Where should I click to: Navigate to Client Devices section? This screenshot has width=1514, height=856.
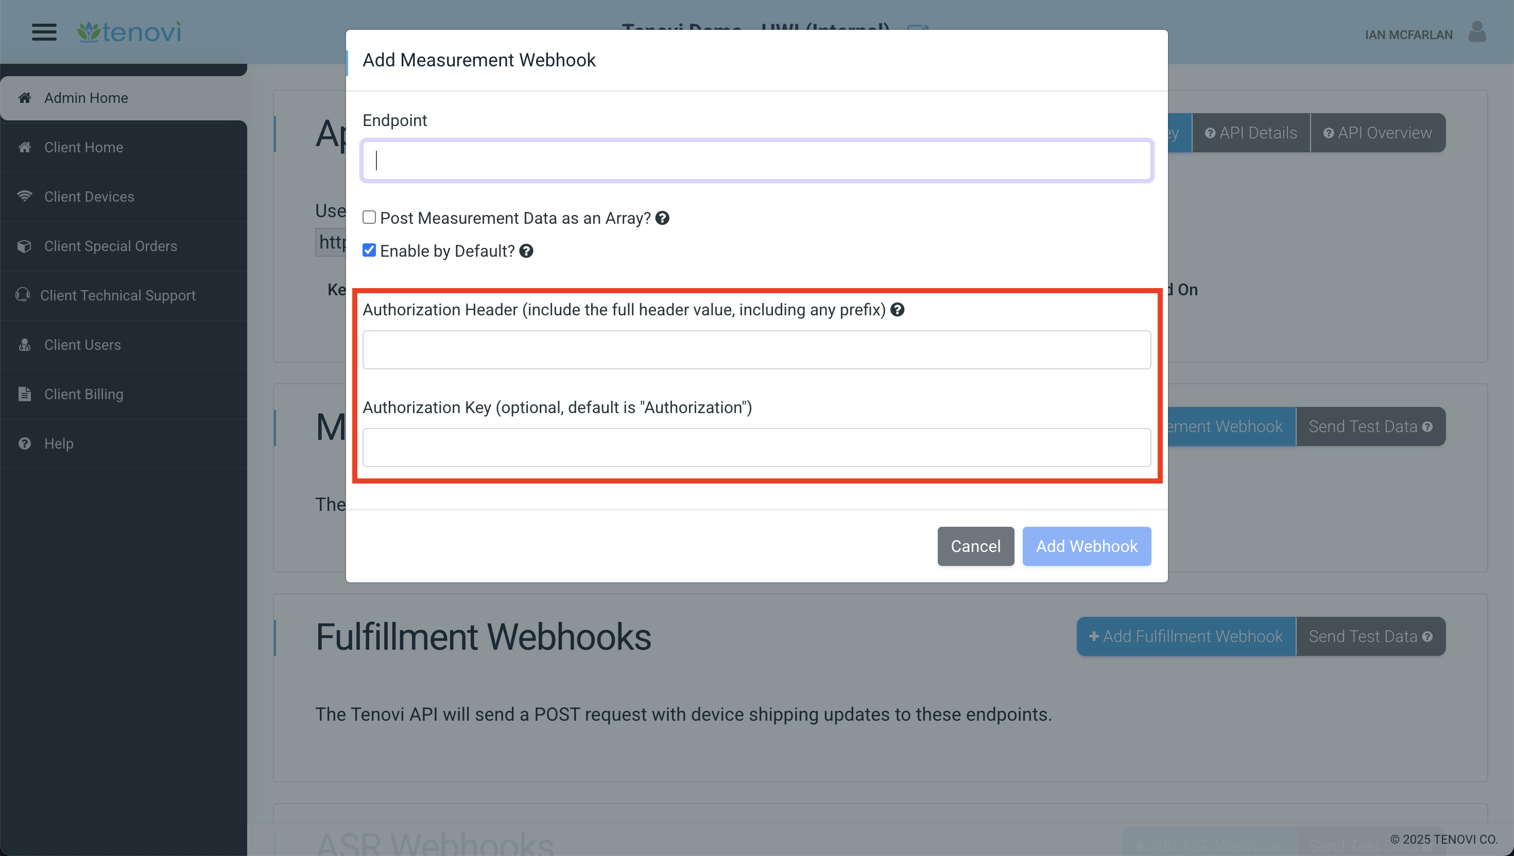tap(90, 197)
